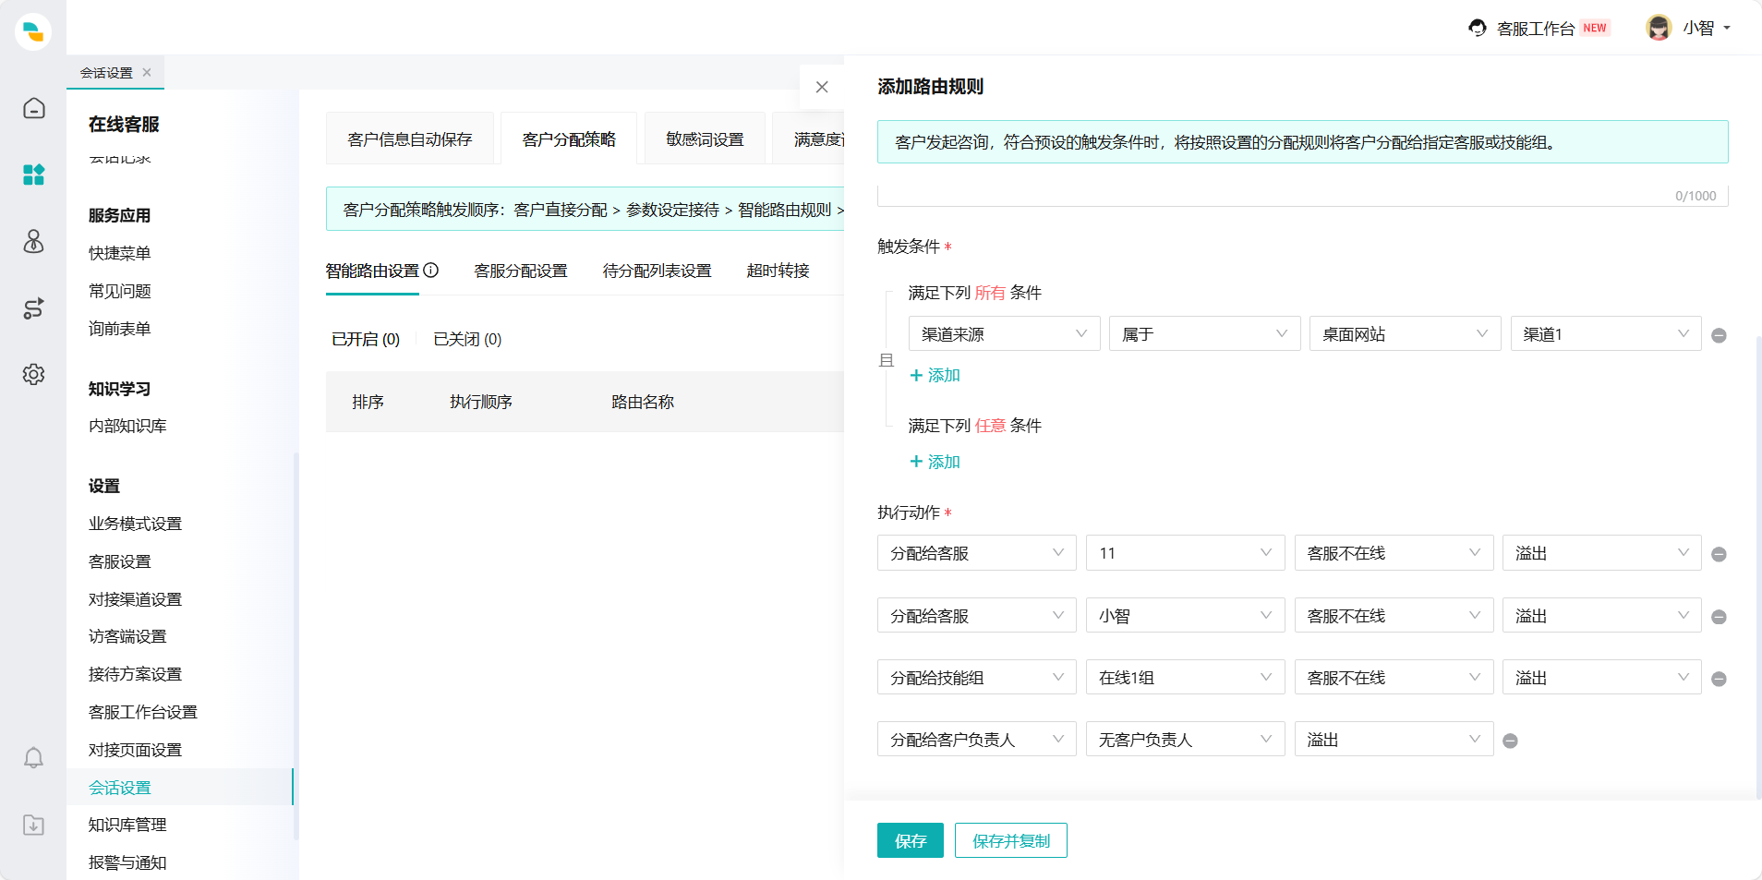Screen dimensions: 1762x880
Task: Delete the 小智 assignment action row
Action: click(x=1719, y=615)
